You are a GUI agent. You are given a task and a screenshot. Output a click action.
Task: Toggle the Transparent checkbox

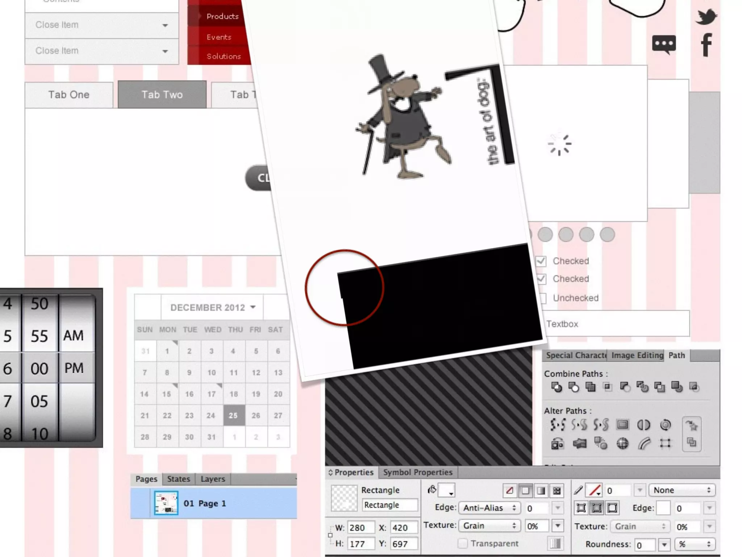463,543
